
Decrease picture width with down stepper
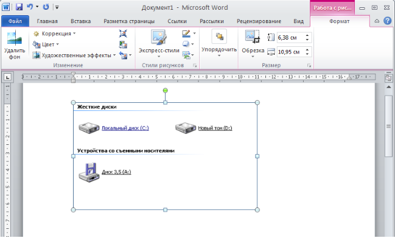click(x=307, y=54)
